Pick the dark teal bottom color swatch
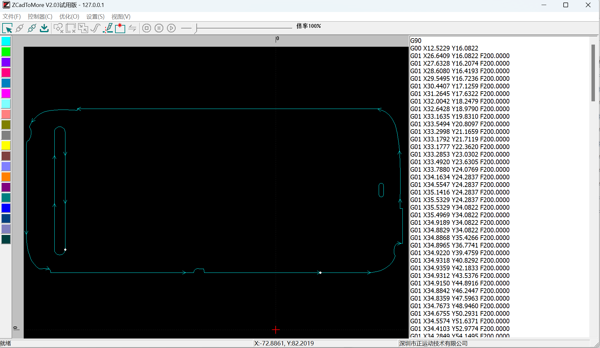The image size is (600, 348). click(x=6, y=239)
